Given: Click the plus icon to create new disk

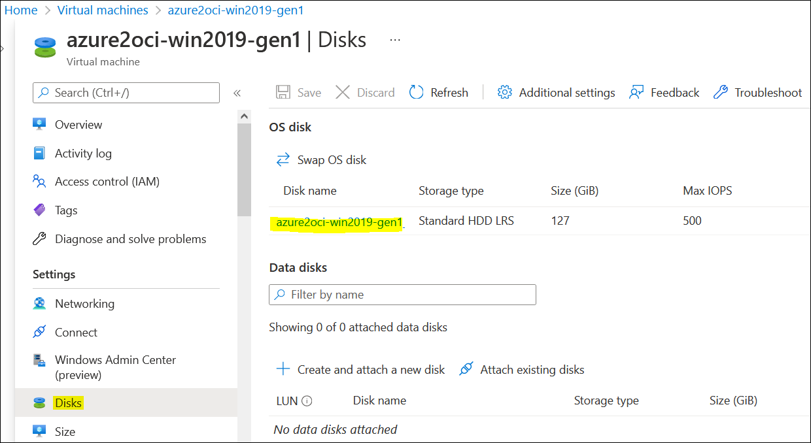Looking at the screenshot, I should 283,370.
